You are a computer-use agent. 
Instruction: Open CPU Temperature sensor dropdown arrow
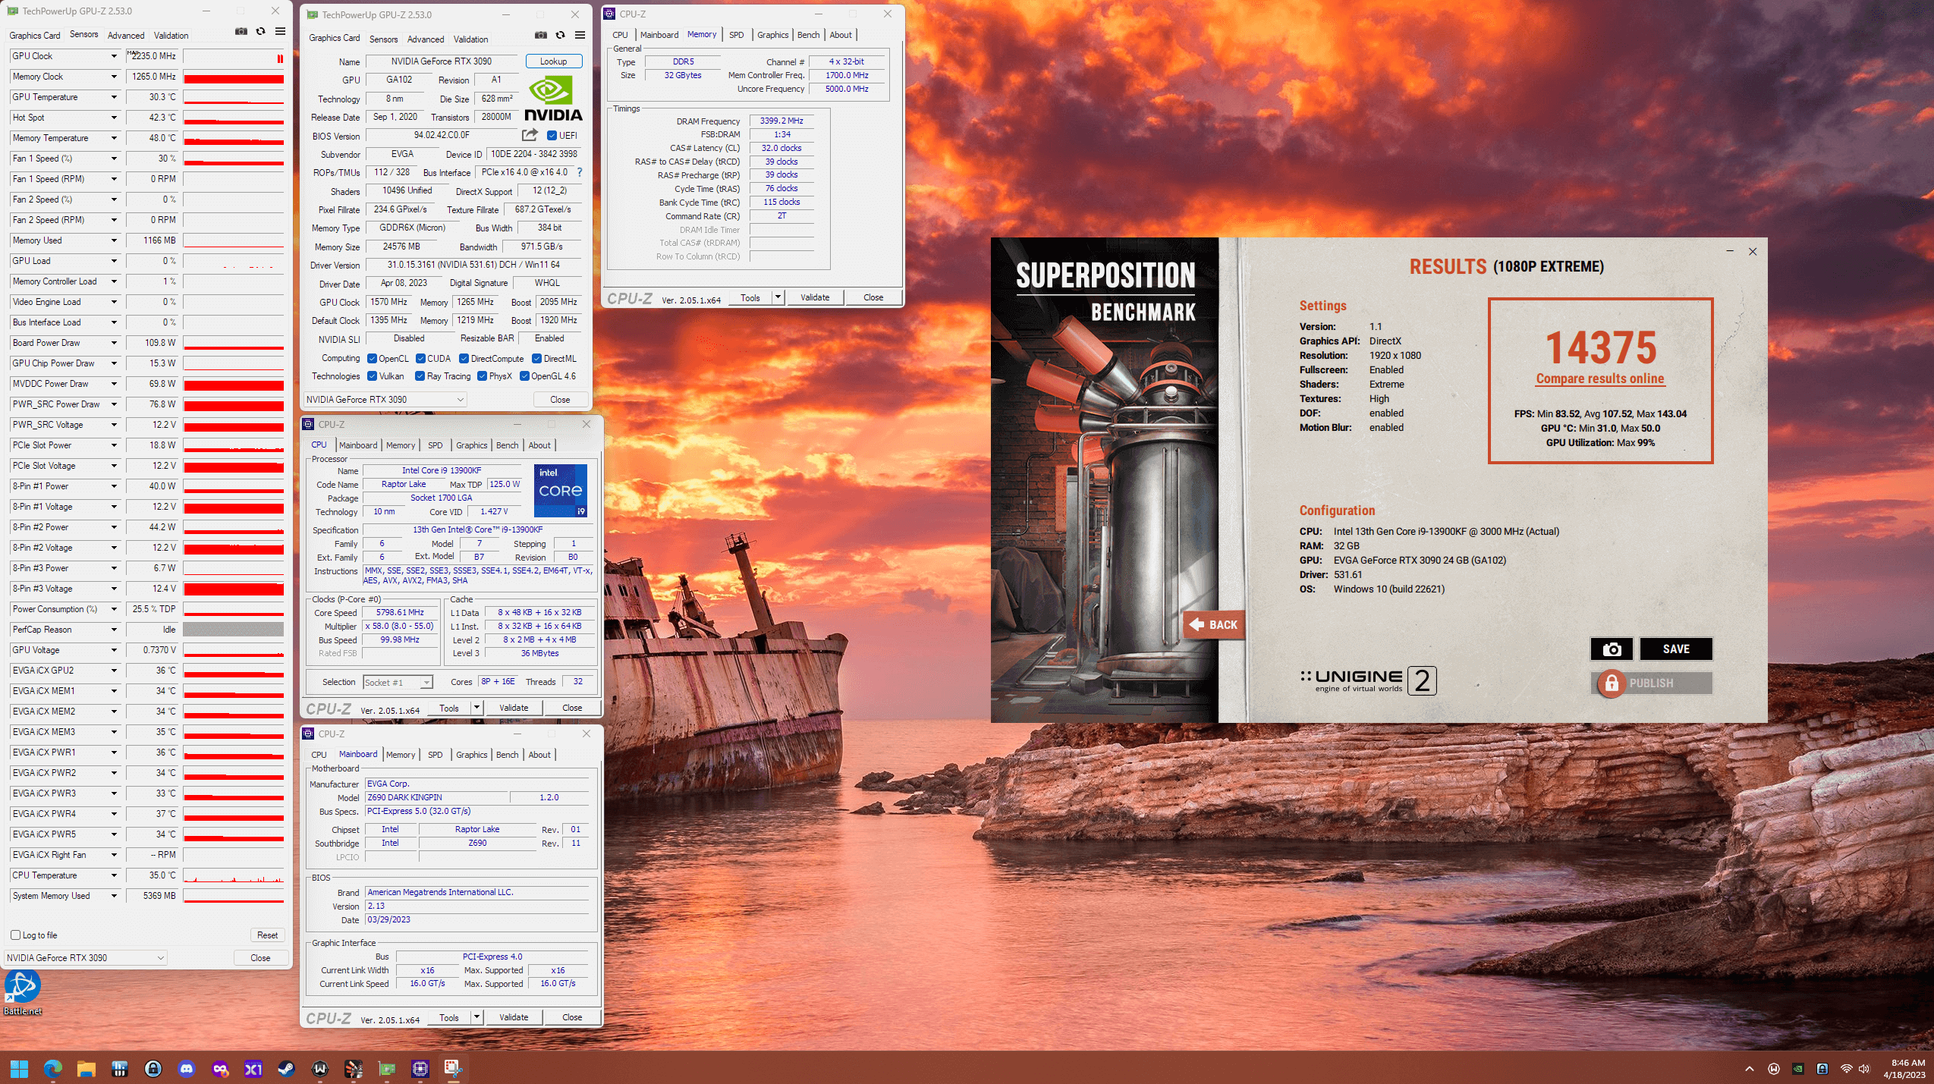(x=114, y=875)
